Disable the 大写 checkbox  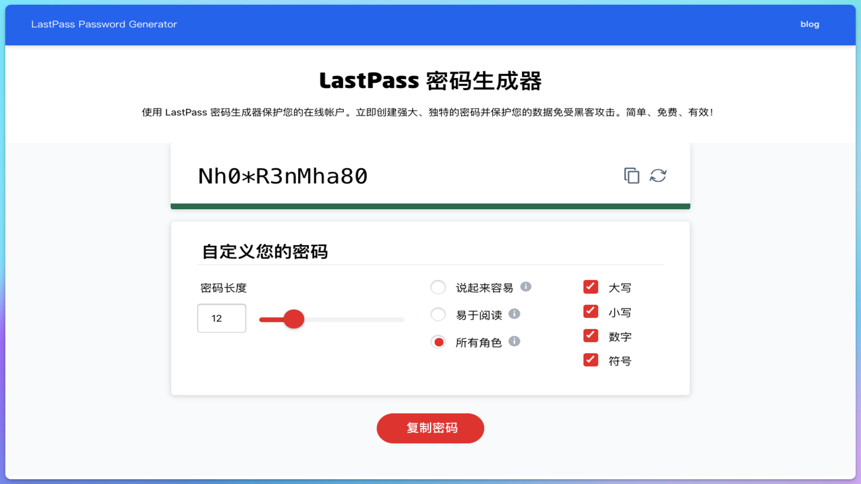[x=590, y=287]
